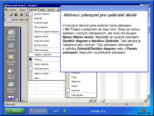Go forward with další button

(x=58, y=111)
